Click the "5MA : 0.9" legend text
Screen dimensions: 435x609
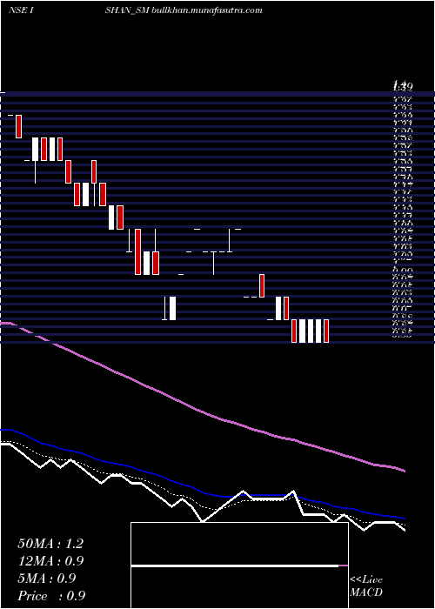47,579
